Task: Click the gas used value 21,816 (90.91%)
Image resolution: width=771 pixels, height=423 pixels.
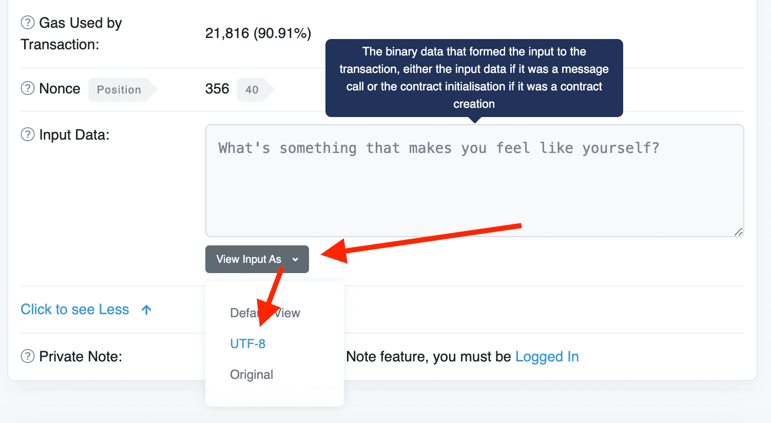Action: point(258,33)
